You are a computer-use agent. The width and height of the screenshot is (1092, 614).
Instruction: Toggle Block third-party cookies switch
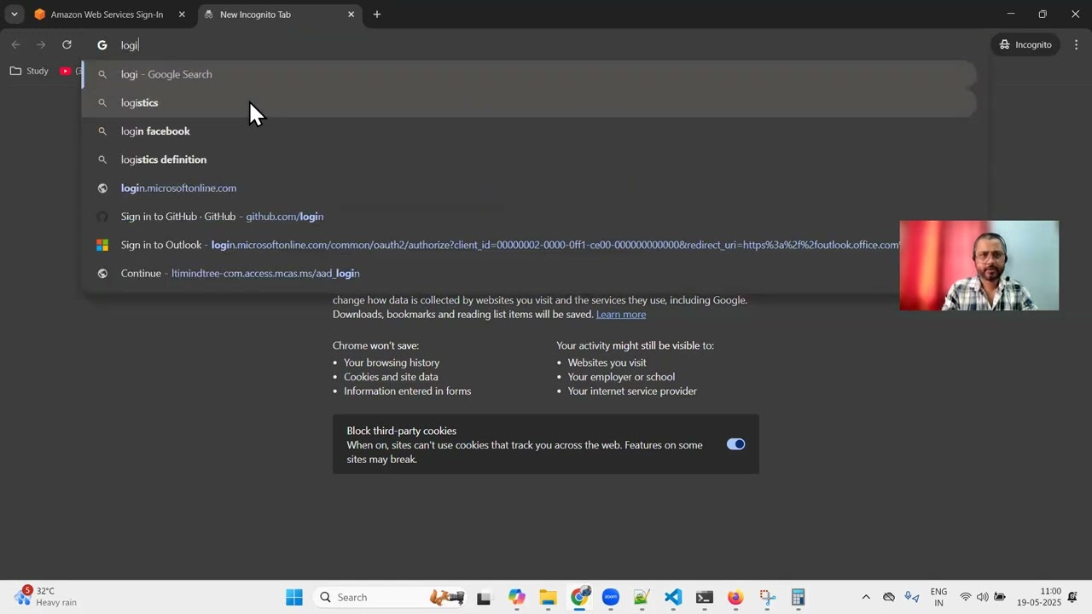point(735,444)
